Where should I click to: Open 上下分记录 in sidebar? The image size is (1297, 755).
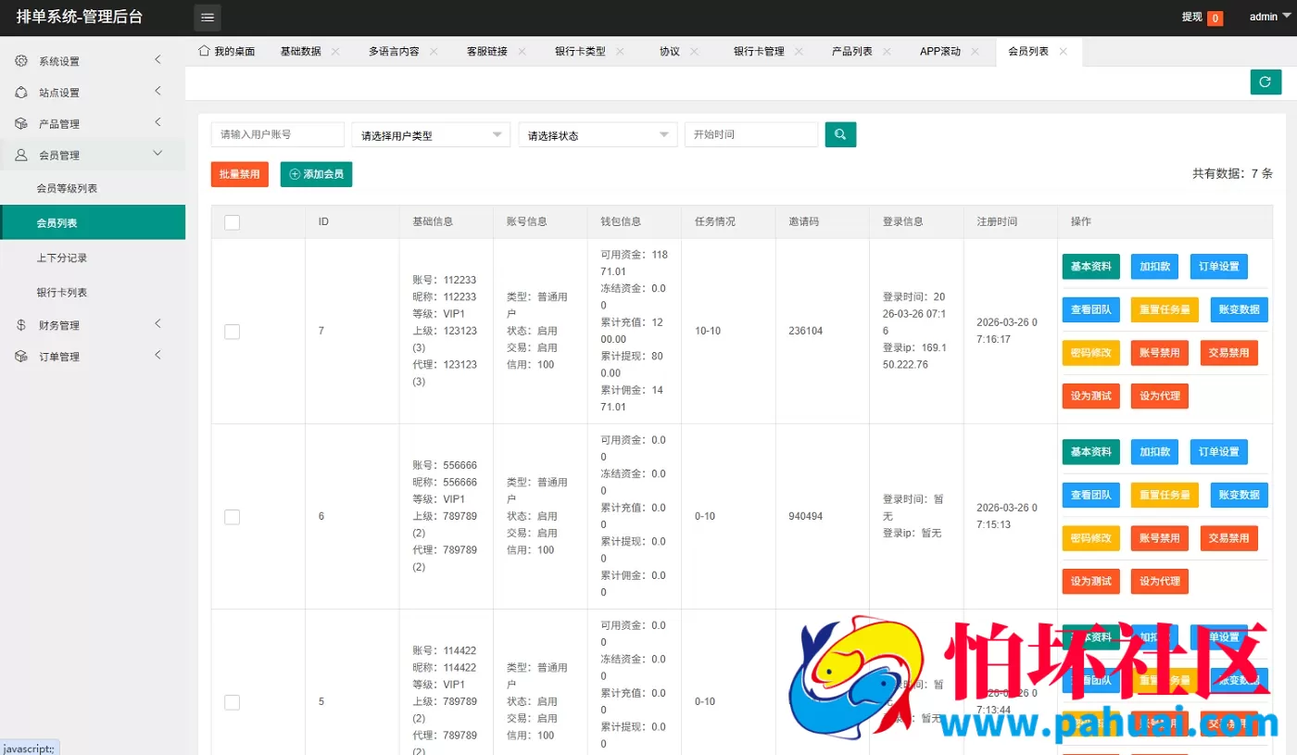click(93, 258)
